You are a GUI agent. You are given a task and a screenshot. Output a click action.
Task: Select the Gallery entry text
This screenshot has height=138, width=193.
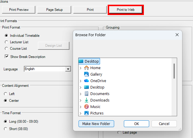click(x=96, y=74)
